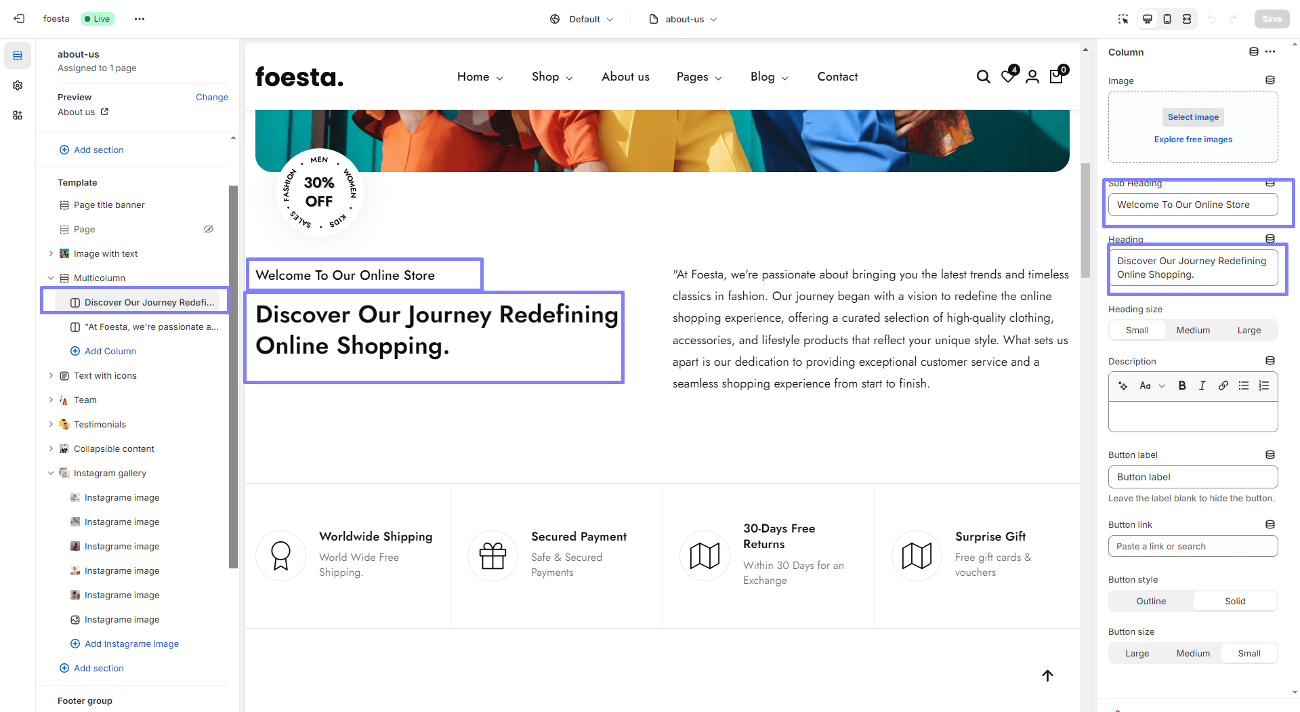Image resolution: width=1300 pixels, height=712 pixels.
Task: Toggle visibility of the Page section
Action: tap(209, 229)
